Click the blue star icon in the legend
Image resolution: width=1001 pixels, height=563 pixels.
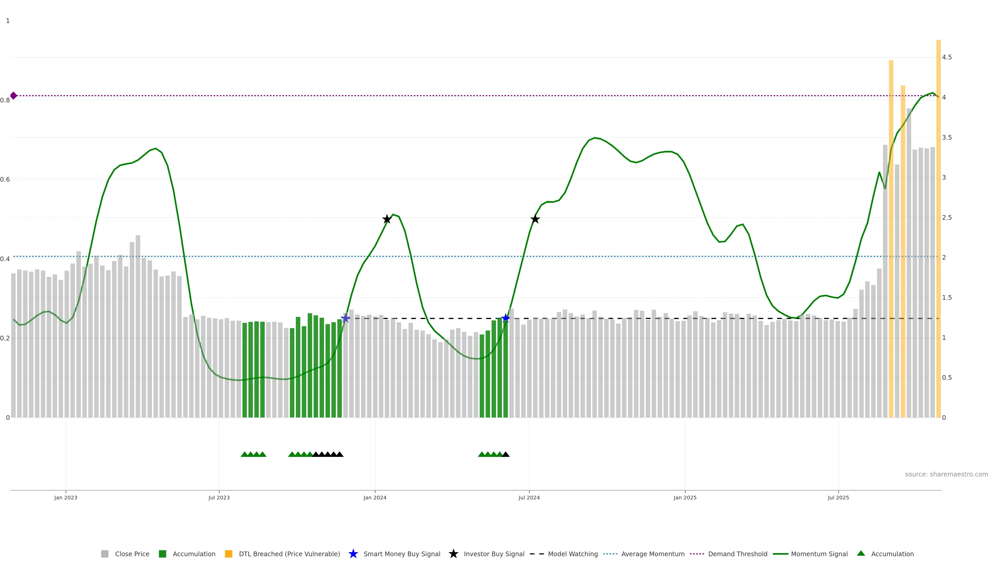353,554
